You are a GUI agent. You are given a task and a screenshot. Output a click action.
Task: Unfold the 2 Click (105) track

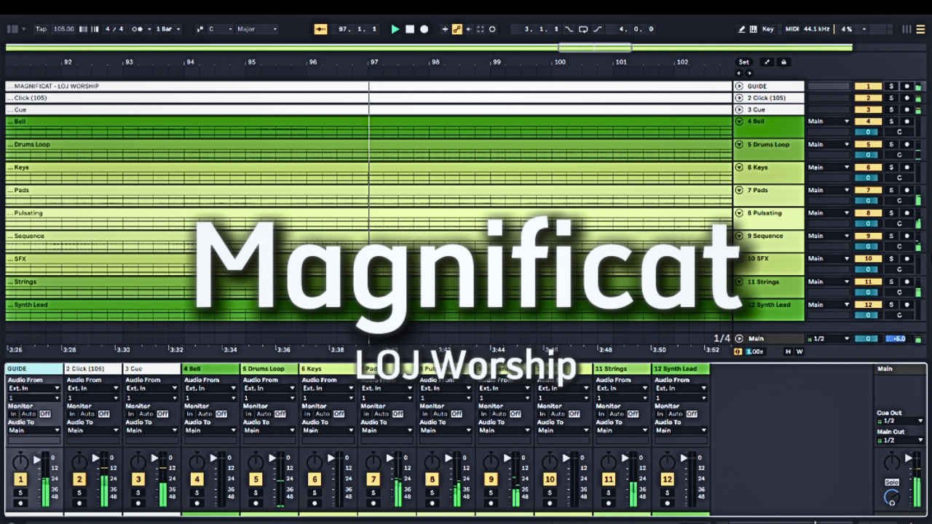pos(739,98)
